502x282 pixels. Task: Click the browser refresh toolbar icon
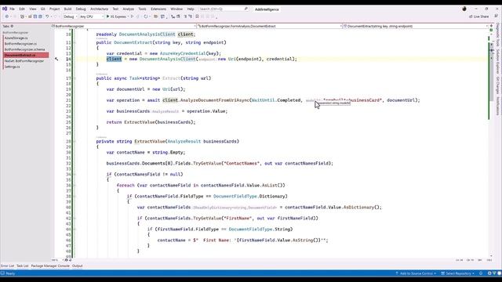click(x=146, y=16)
